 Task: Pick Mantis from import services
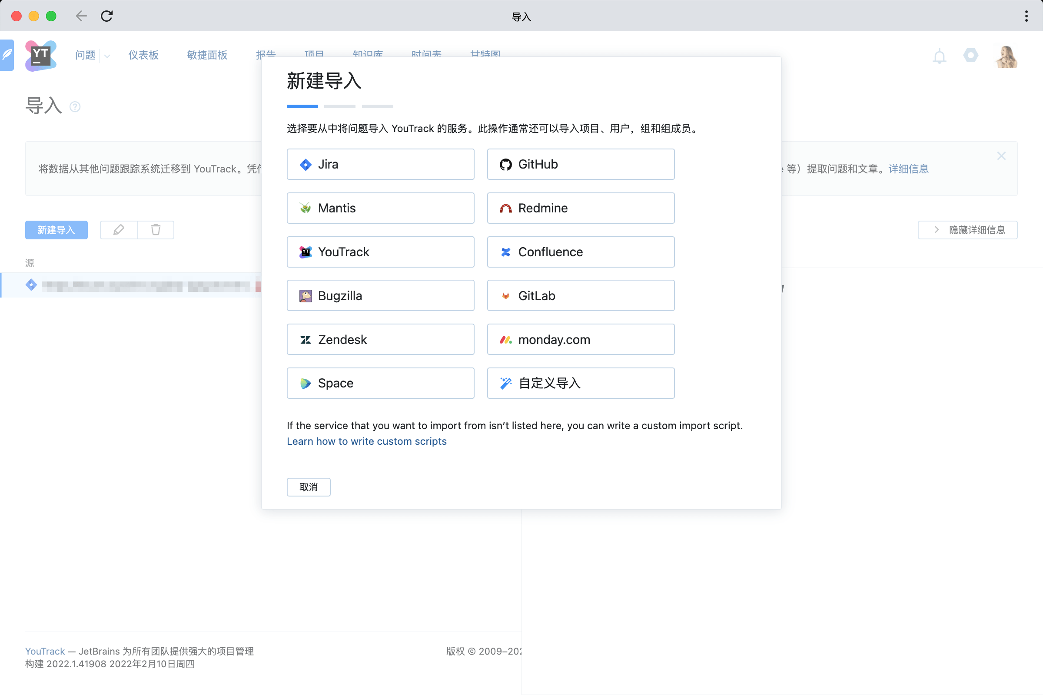[380, 208]
